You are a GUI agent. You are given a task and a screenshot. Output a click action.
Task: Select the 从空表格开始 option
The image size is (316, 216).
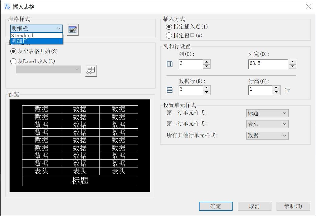click(13, 52)
